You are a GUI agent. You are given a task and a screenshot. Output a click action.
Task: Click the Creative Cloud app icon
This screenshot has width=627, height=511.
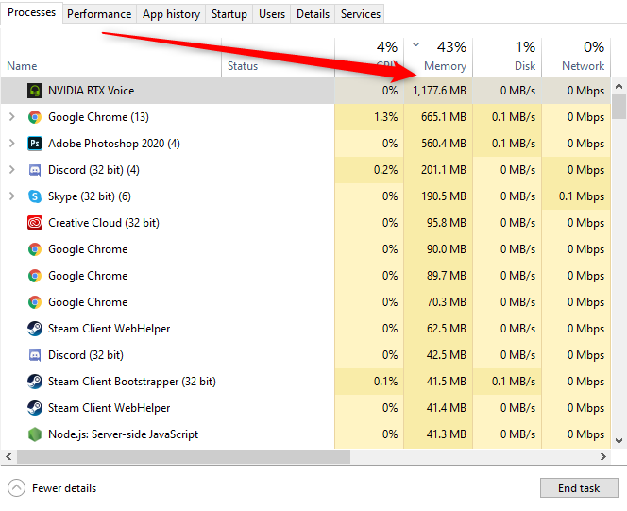[x=35, y=223]
